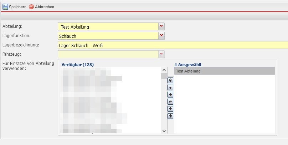Click the Speichern floppy disk icon

point(5,7)
